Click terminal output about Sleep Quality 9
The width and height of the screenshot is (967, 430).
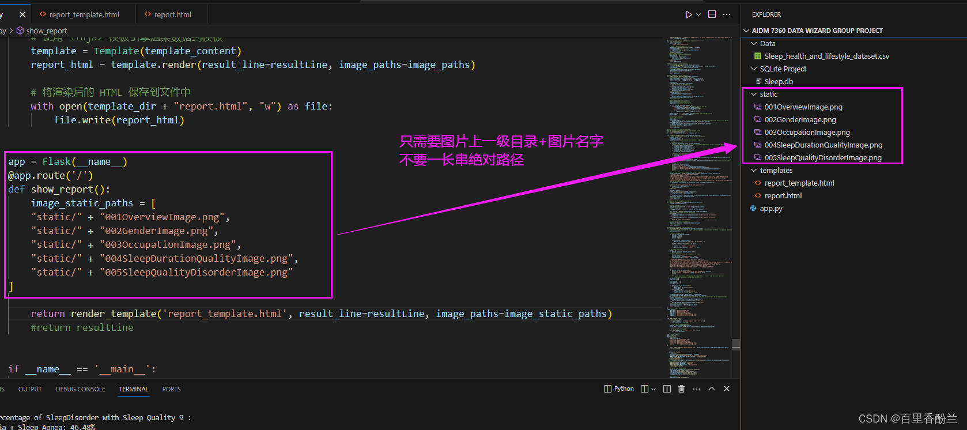[x=95, y=417]
